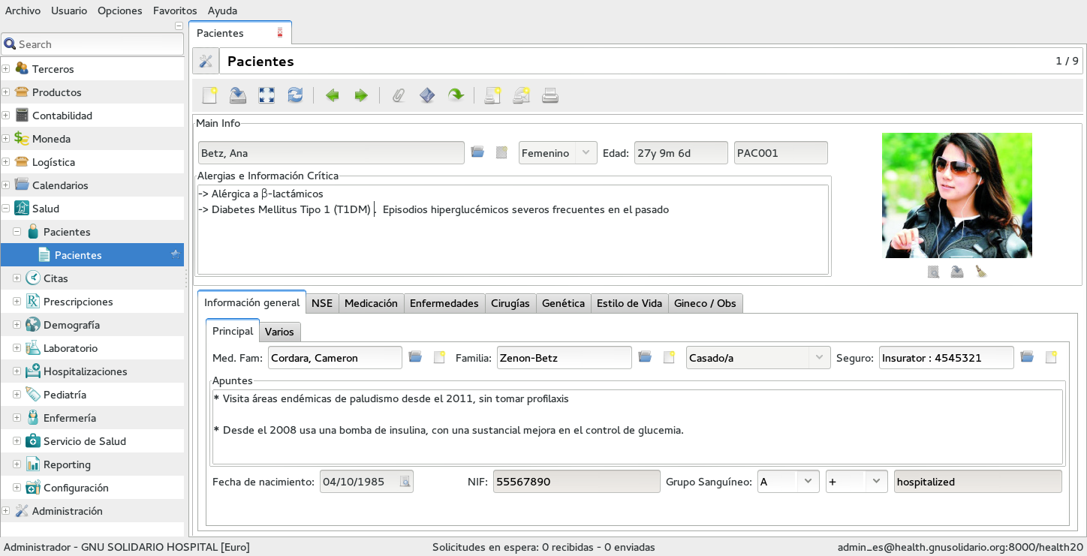Open the Favoritos menu

click(174, 11)
